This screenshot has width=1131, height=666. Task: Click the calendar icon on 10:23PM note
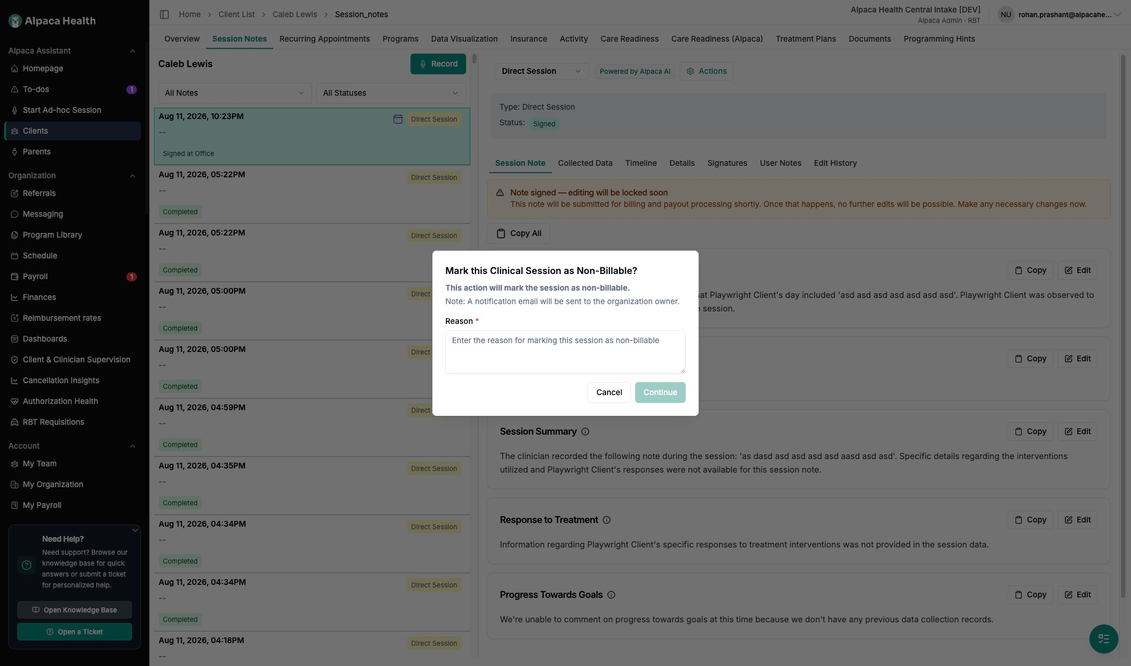pyautogui.click(x=398, y=119)
